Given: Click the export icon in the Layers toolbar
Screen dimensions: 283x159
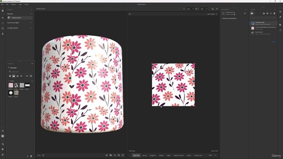Looking at the screenshot, I should pyautogui.click(x=271, y=13).
